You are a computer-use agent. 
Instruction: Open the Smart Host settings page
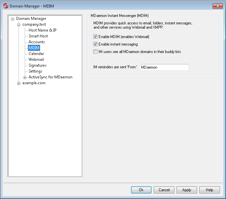pyautogui.click(x=38, y=36)
